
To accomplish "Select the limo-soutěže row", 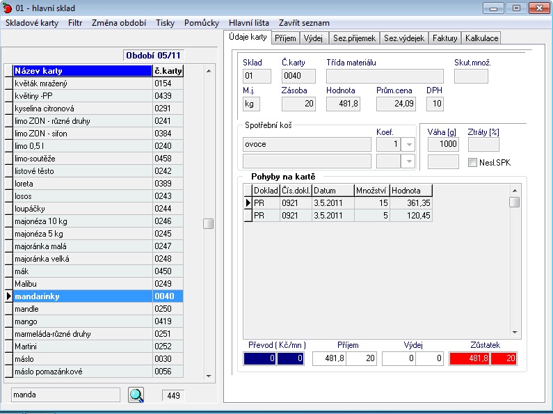I will click(98, 159).
